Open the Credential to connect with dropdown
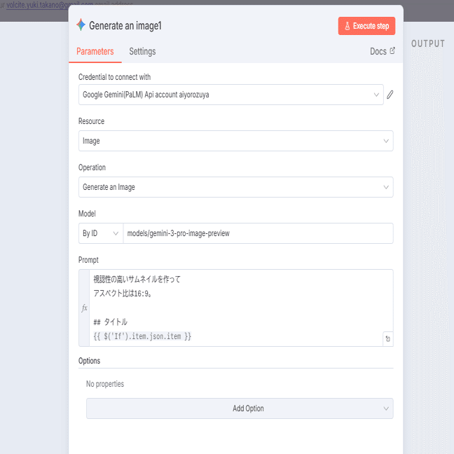454x454 pixels. 231,95
